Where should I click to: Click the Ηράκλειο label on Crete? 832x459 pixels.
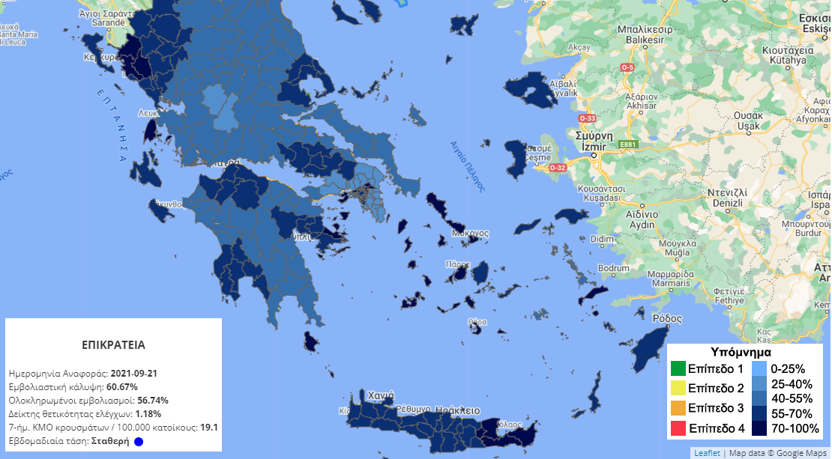(x=457, y=410)
